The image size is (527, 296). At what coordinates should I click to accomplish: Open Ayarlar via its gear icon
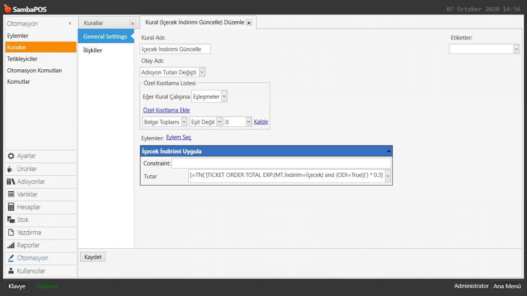tap(11, 156)
